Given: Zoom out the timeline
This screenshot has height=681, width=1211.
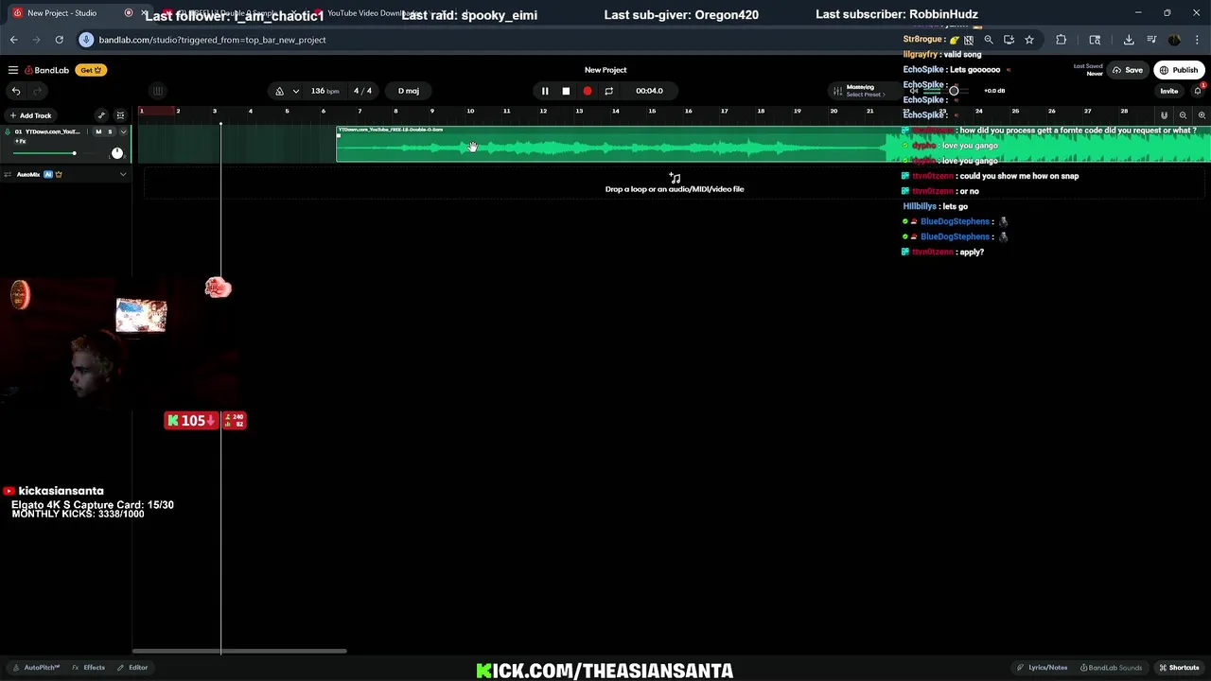Looking at the screenshot, I should 1183,115.
